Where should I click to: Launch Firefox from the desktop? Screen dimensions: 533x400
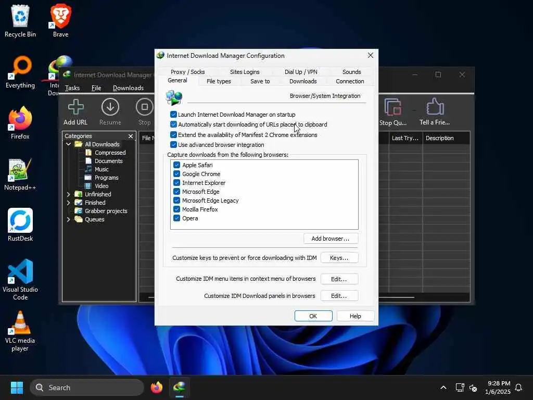[20, 123]
